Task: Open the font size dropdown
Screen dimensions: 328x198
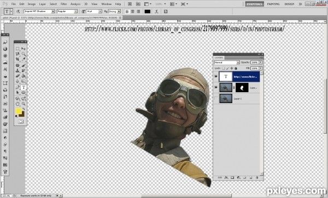Action: 100,11
